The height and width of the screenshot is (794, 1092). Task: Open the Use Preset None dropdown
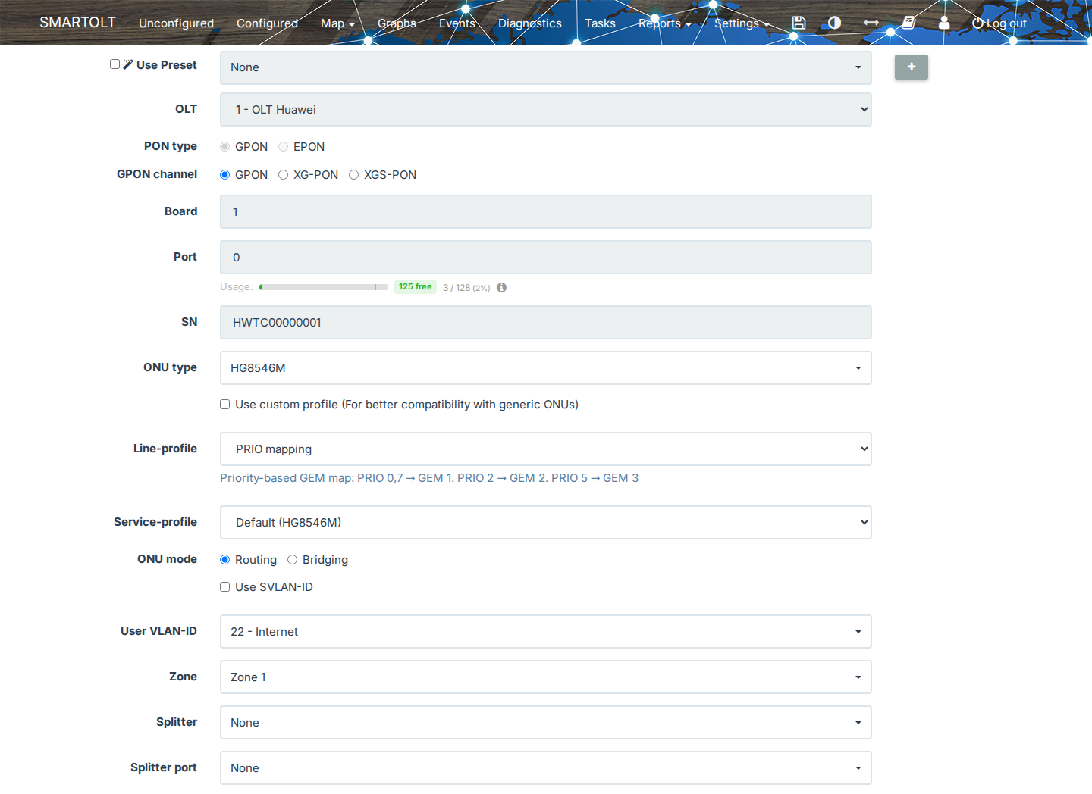pos(546,67)
